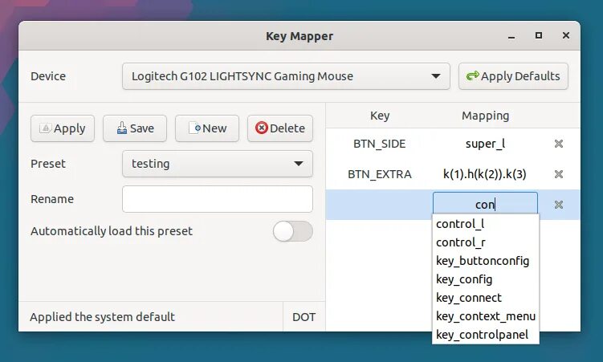This screenshot has height=362, width=603.
Task: Choose key_context_menu from the suggestions
Action: 486,316
